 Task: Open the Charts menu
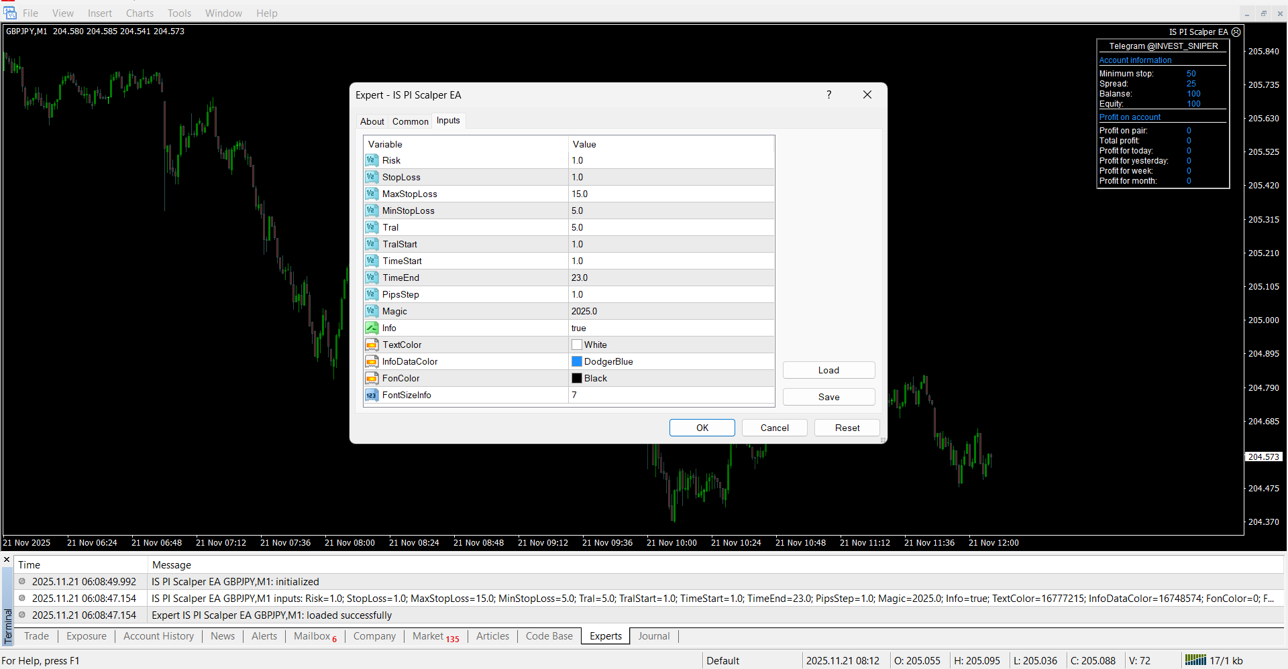click(x=140, y=13)
